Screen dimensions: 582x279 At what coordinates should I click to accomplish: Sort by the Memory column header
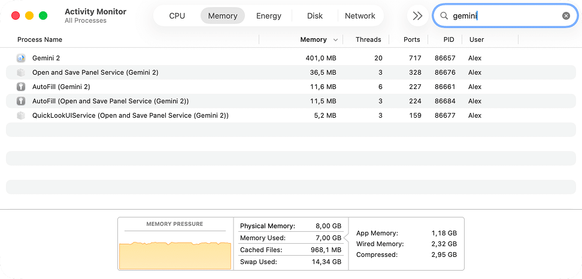pos(313,39)
